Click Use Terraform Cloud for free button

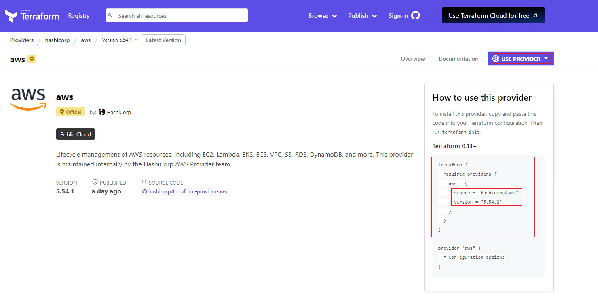pos(493,16)
